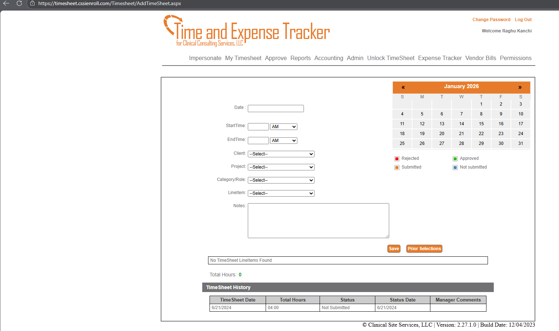The height and width of the screenshot is (331, 559).
Task: Click the Save button
Action: pos(394,249)
